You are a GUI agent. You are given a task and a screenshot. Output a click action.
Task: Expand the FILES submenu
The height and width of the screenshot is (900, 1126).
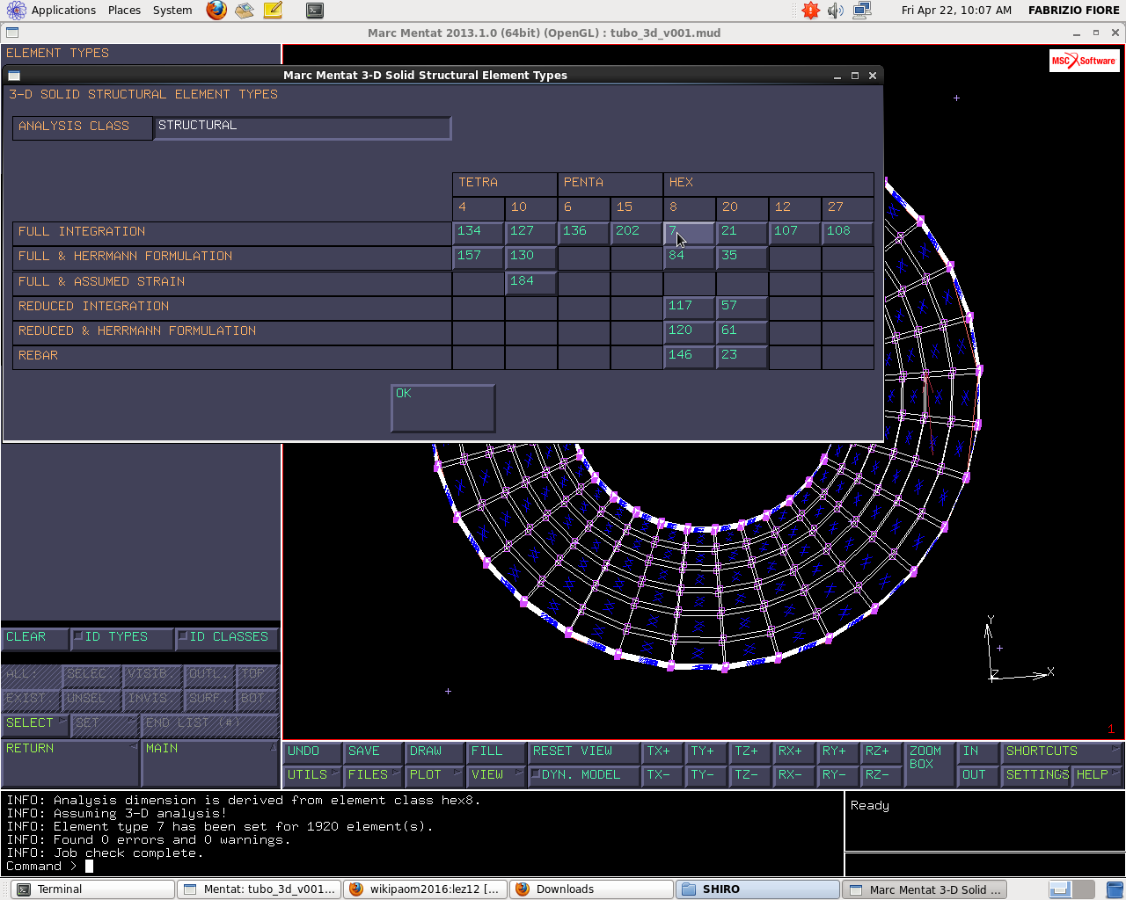click(374, 775)
